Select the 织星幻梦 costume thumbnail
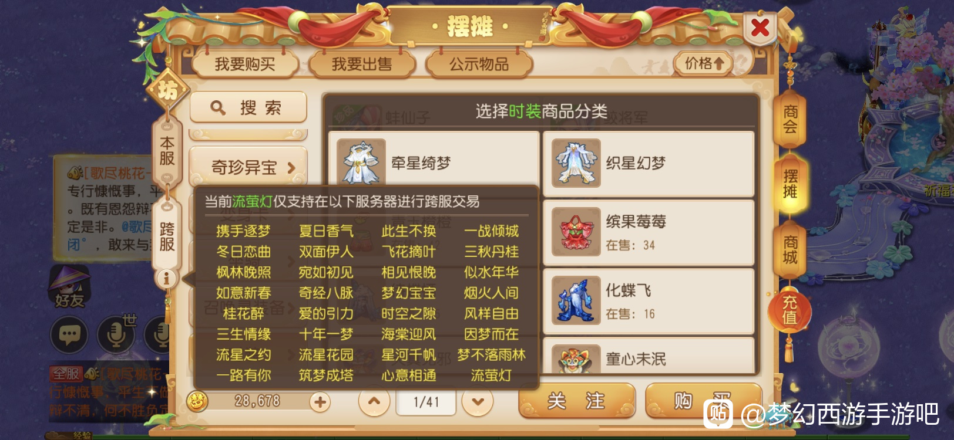Image resolution: width=954 pixels, height=440 pixels. click(576, 163)
